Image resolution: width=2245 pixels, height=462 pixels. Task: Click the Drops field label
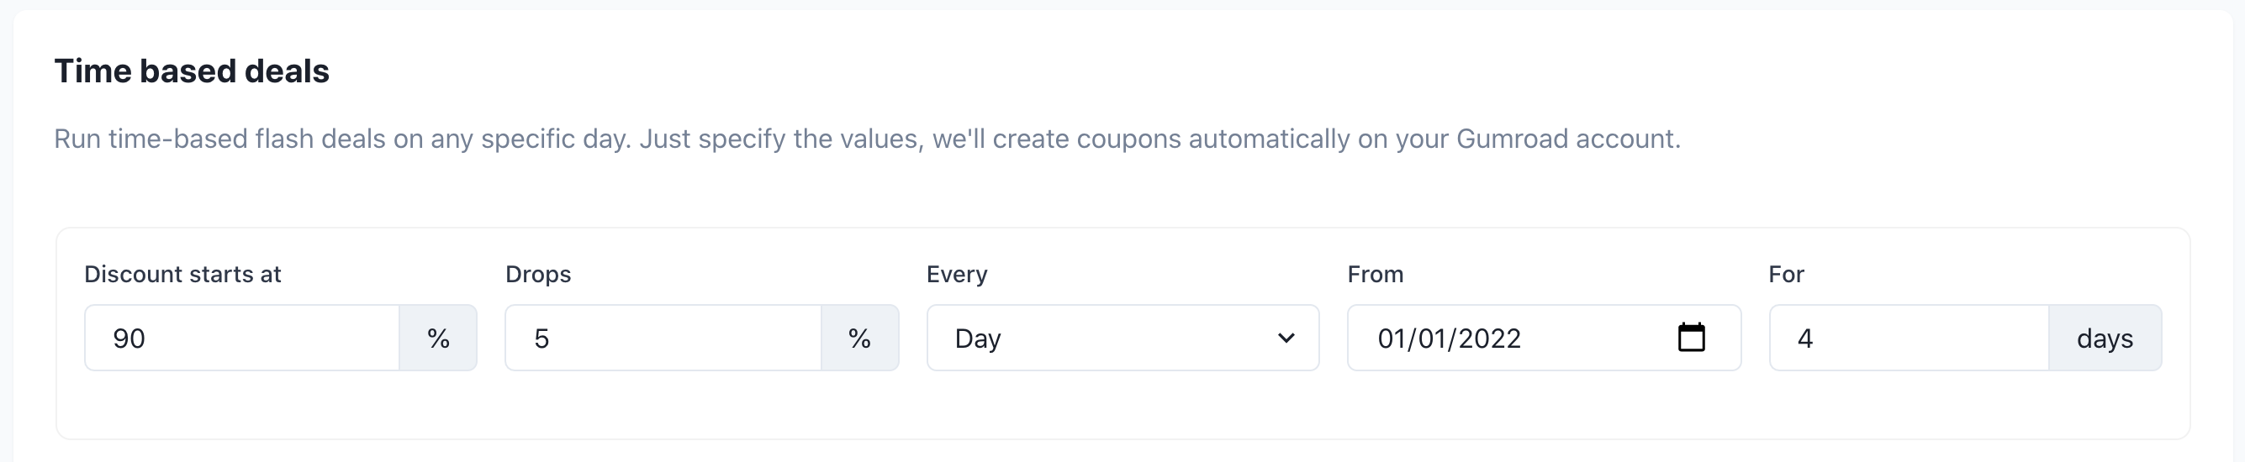[538, 274]
